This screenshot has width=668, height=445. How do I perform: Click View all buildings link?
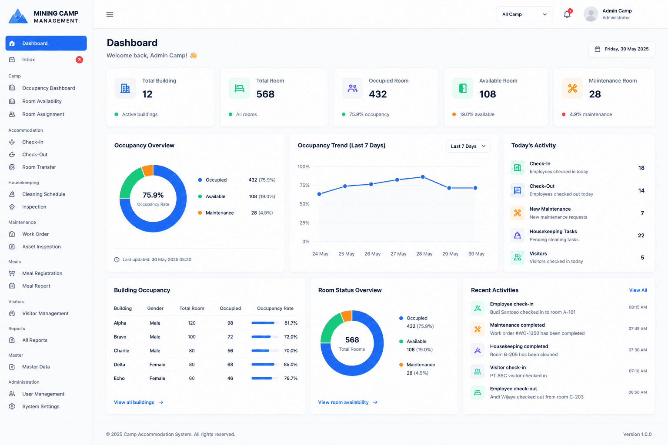(x=138, y=402)
